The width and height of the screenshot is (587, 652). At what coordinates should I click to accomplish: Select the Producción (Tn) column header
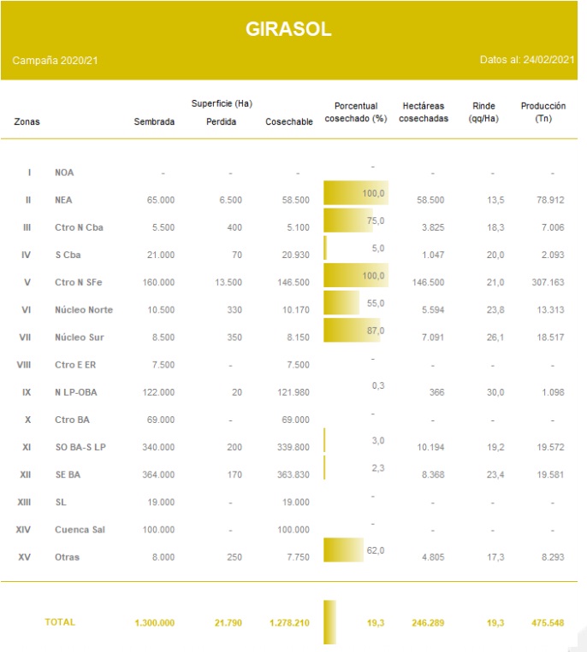point(543,113)
